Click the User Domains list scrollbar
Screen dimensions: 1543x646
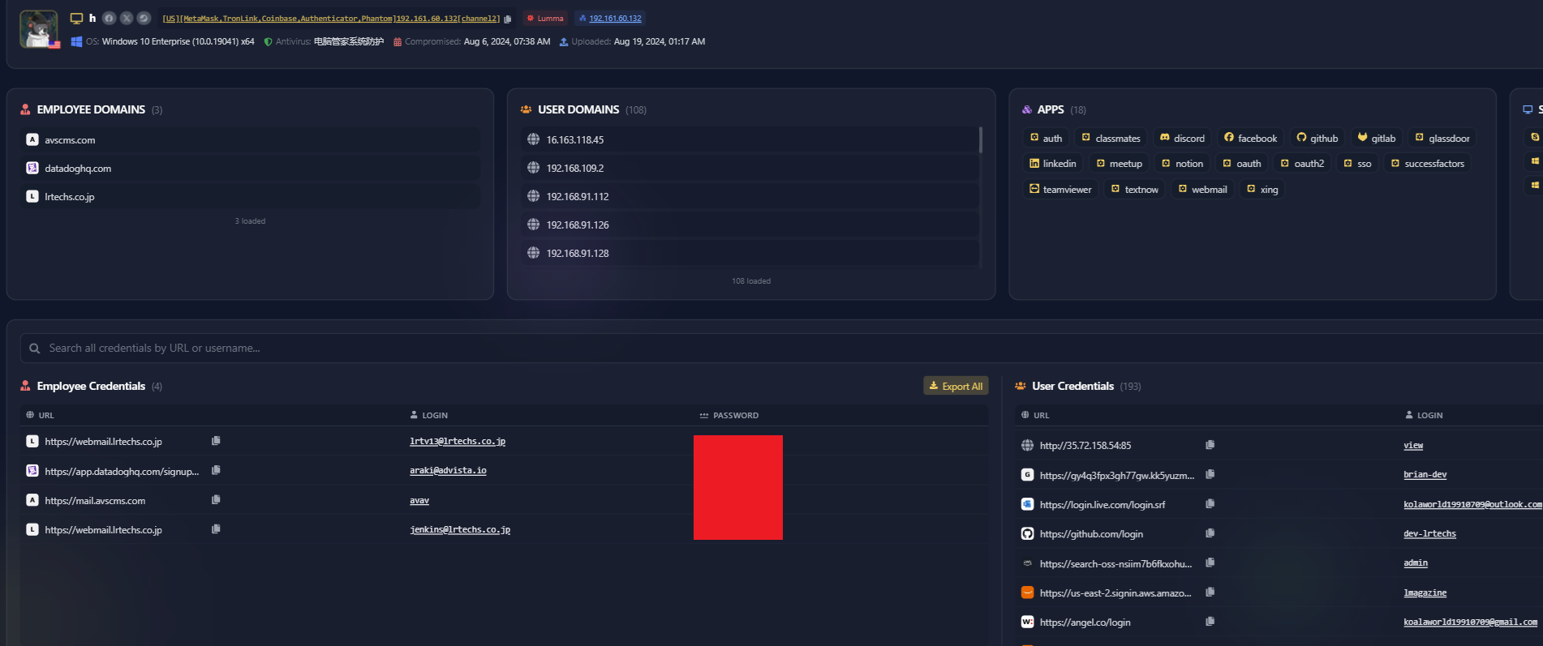coord(981,140)
